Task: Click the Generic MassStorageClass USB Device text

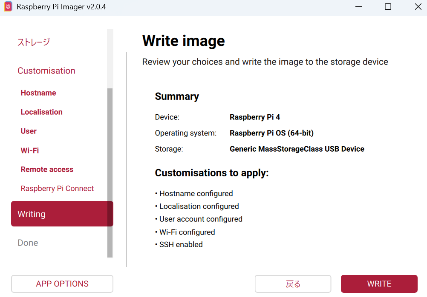Action: click(297, 149)
